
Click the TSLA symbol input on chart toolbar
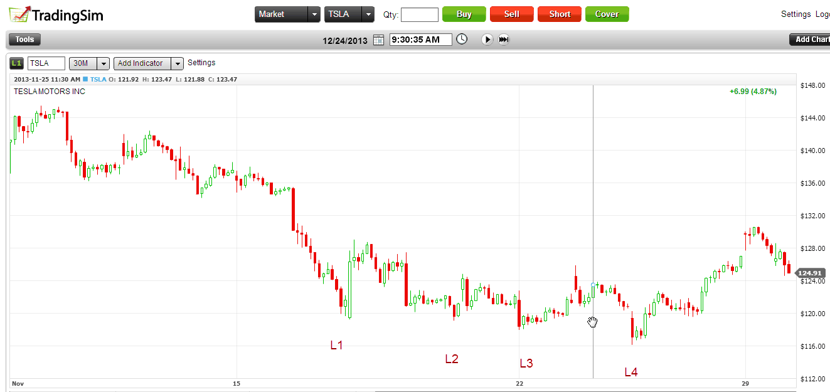tap(46, 63)
